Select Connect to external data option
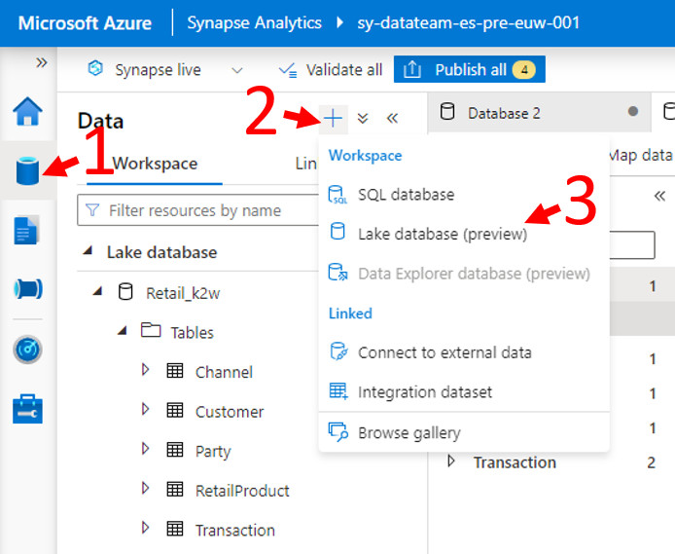This screenshot has width=675, height=554. 464,352
